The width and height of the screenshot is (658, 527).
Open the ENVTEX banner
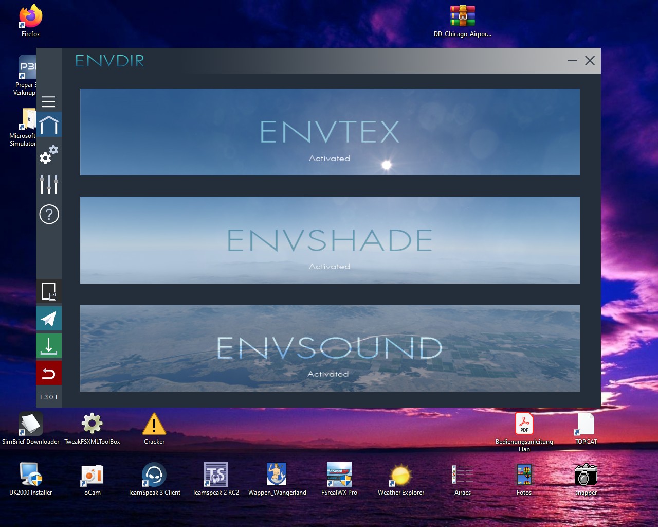pos(330,132)
